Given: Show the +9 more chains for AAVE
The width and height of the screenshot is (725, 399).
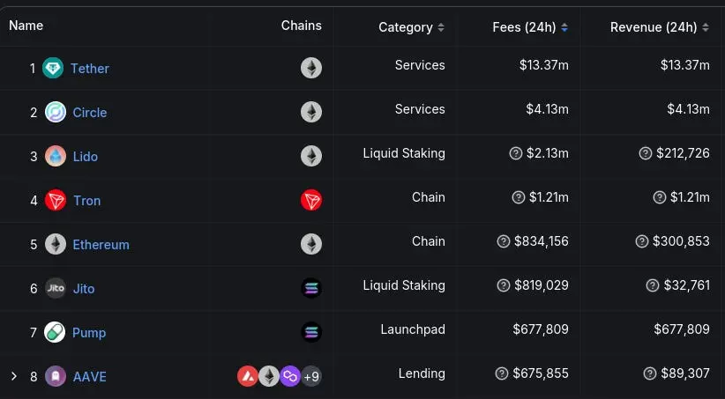Looking at the screenshot, I should click(311, 377).
